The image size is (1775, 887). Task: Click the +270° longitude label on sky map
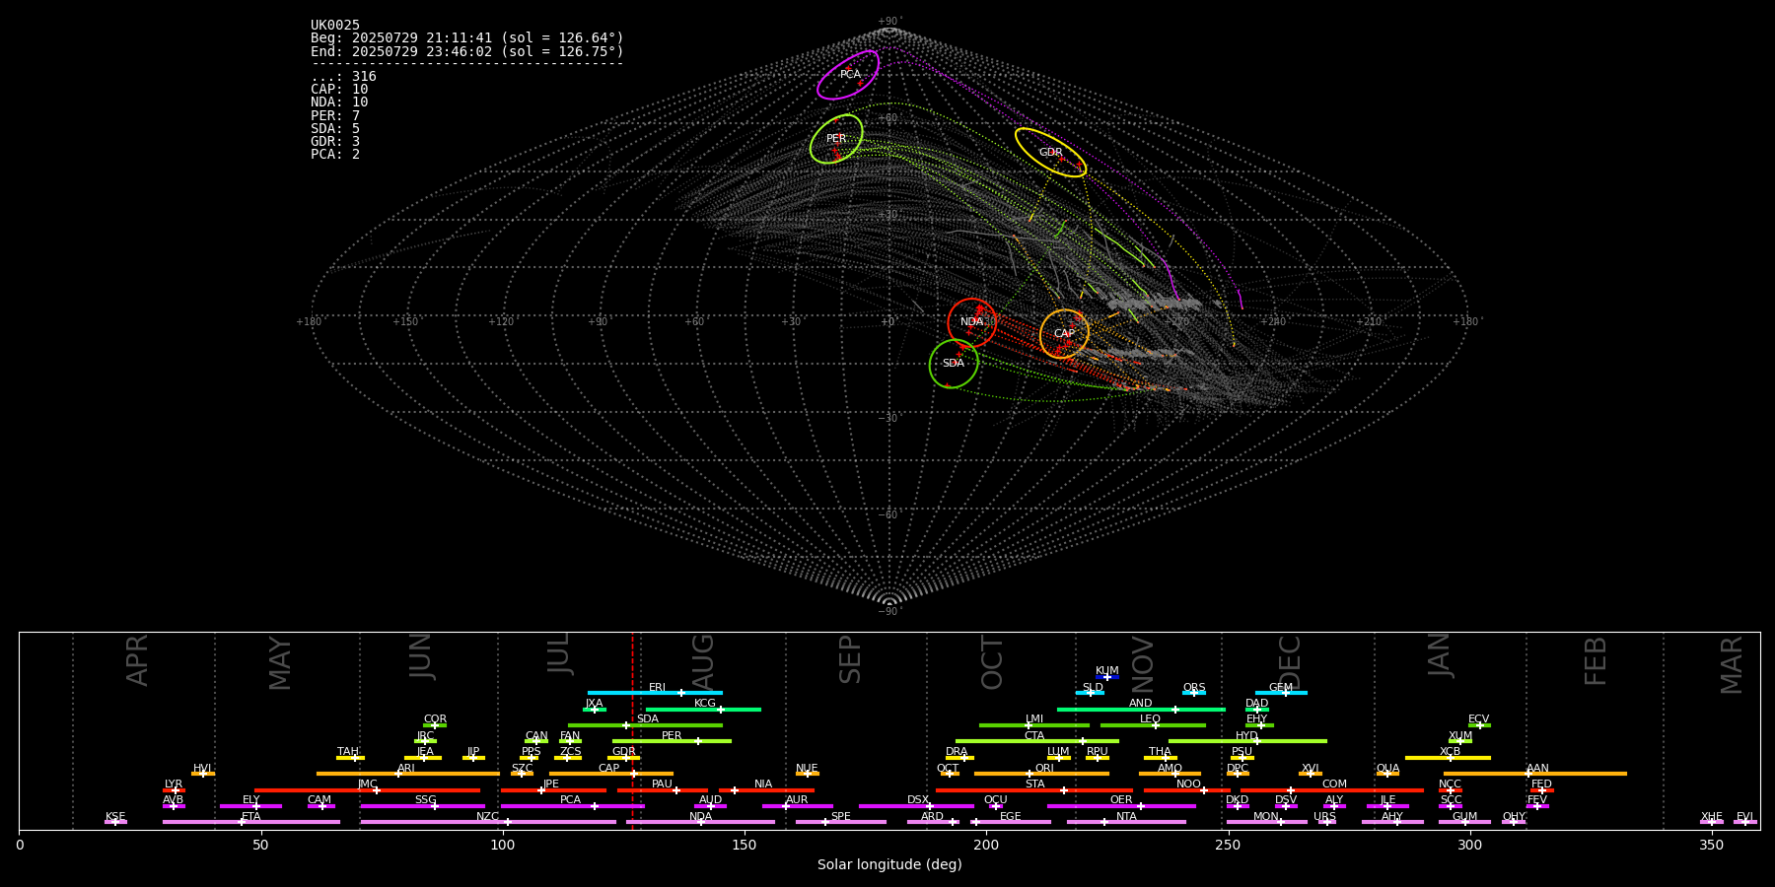[1178, 322]
